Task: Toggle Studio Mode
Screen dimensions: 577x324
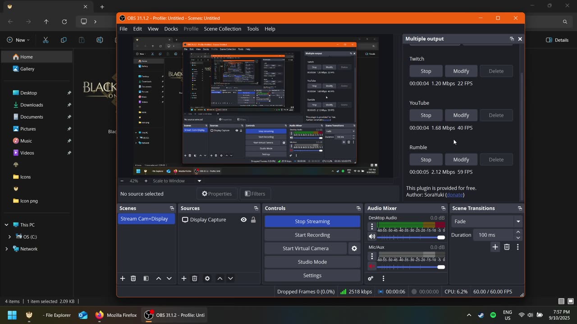Action: click(312, 262)
